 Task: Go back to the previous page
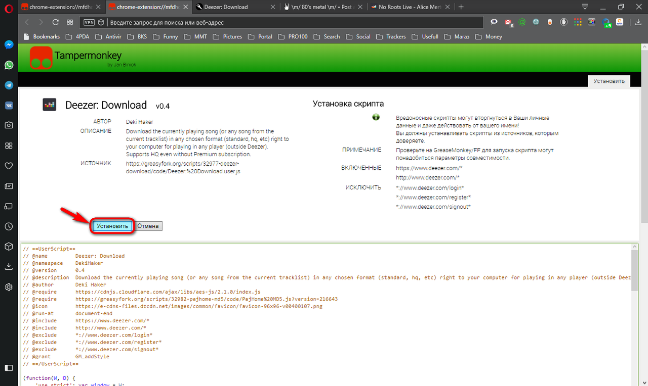(x=27, y=22)
